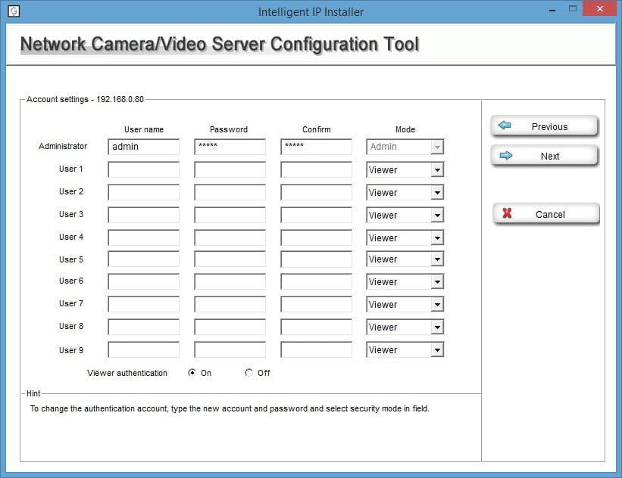Open the User 6 Mode dropdown
This screenshot has width=622, height=478.
(405, 281)
